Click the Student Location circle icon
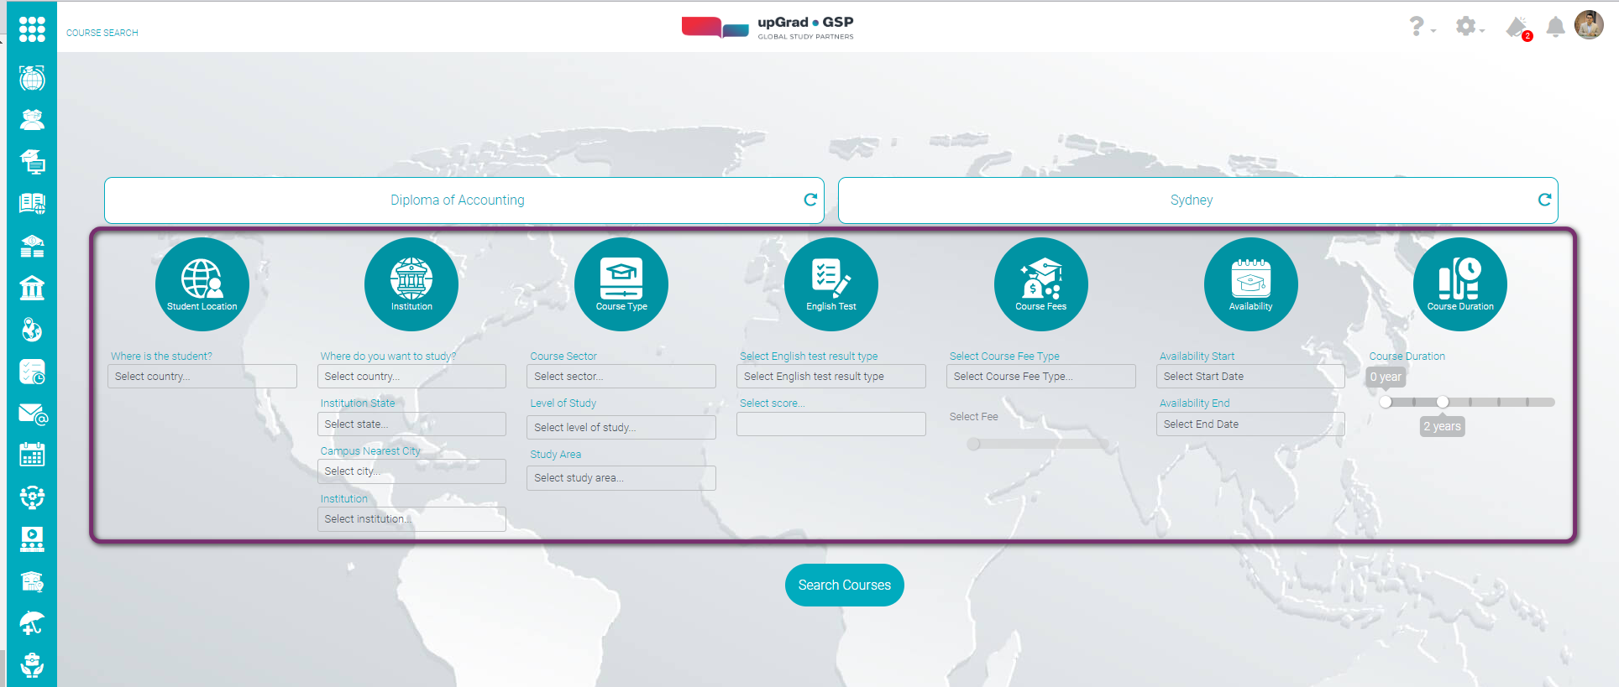Image resolution: width=1619 pixels, height=687 pixels. 202,284
